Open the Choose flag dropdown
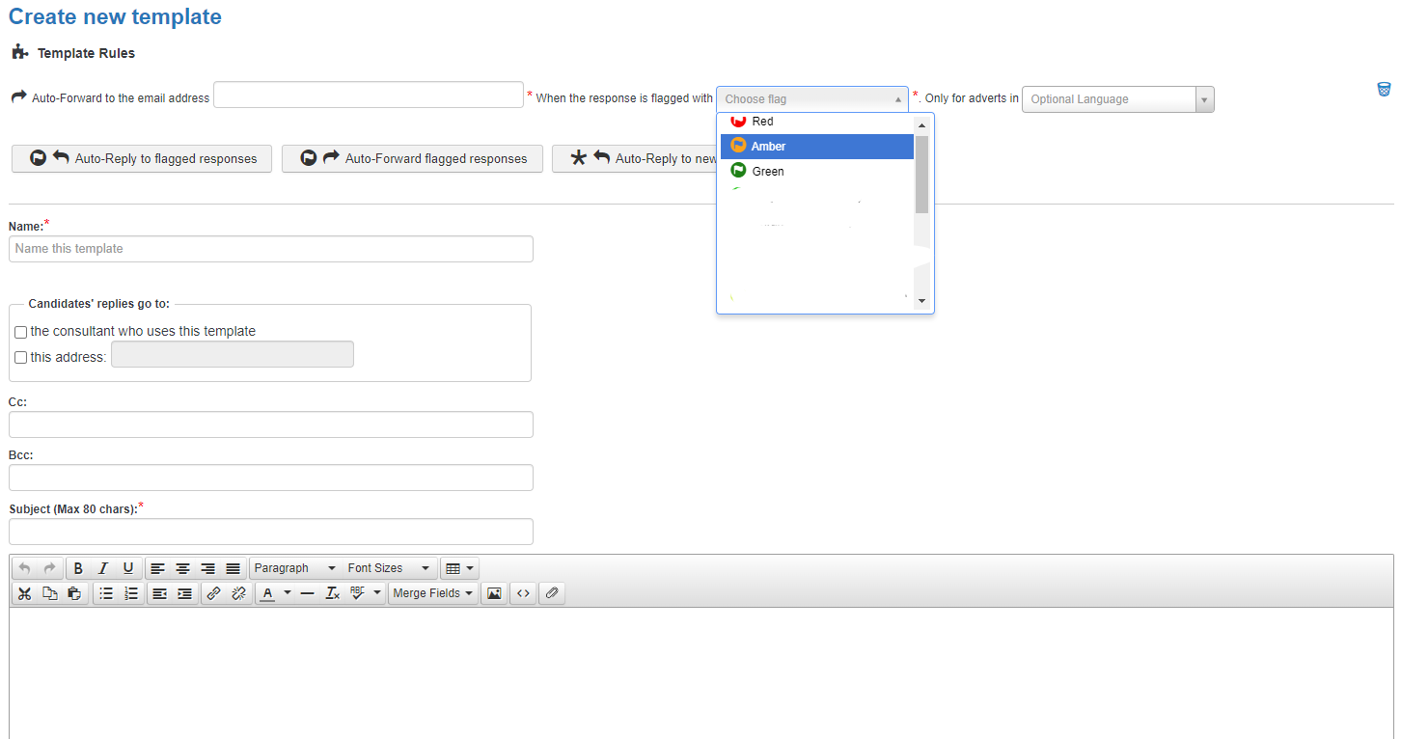The width and height of the screenshot is (1401, 739). pos(812,98)
